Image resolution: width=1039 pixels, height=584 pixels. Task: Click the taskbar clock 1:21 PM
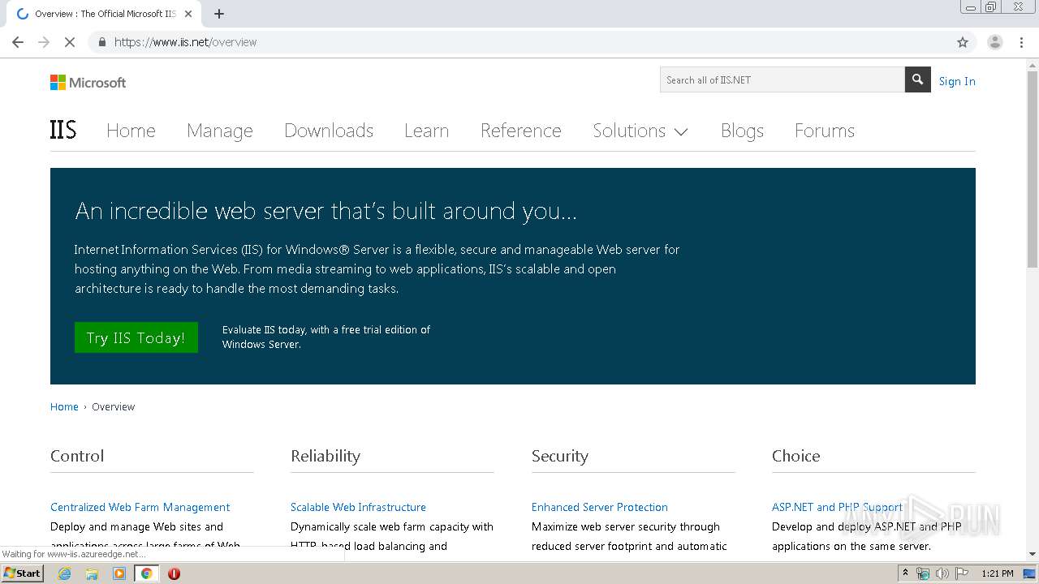point(998,573)
